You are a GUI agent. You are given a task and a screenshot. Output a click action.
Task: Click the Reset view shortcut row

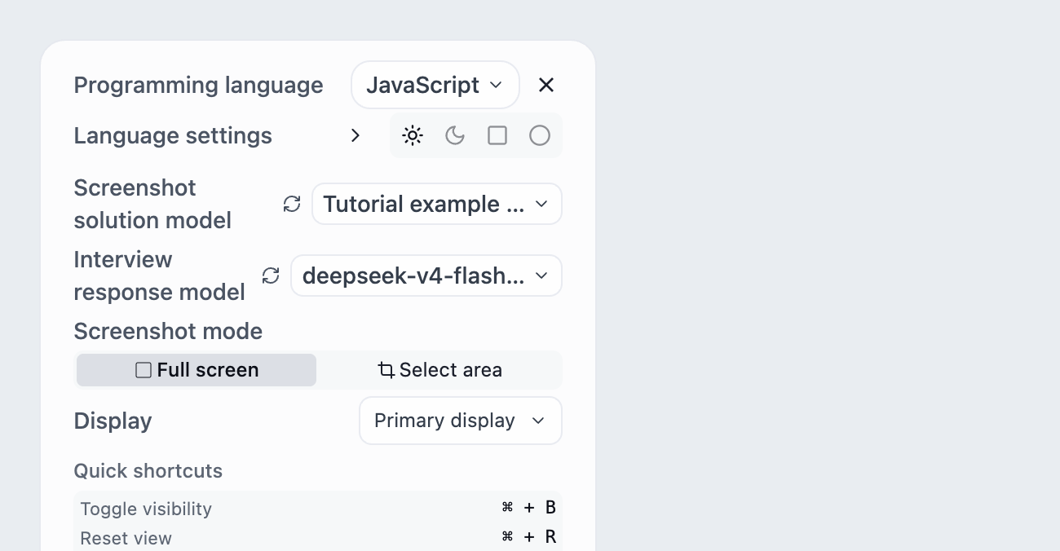click(318, 538)
